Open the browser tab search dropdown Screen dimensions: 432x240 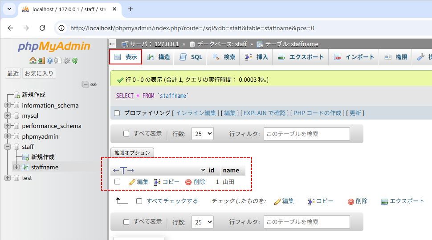click(x=9, y=9)
